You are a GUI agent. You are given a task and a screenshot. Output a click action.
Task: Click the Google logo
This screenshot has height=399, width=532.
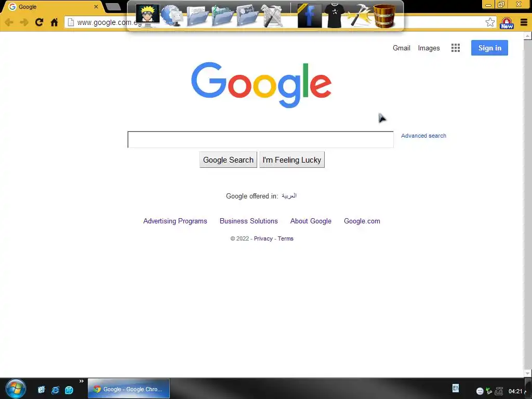coord(261,85)
